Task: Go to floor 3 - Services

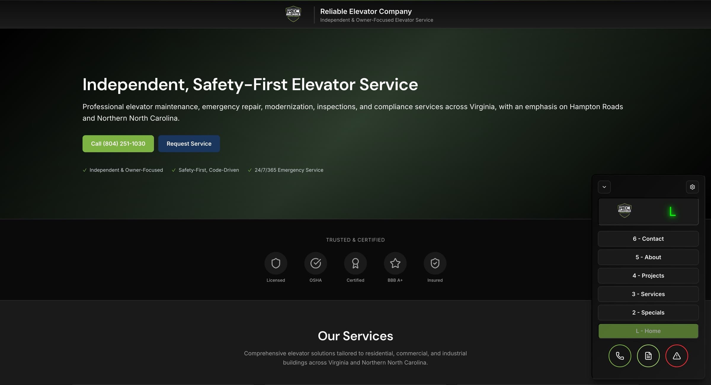Action: pos(648,294)
